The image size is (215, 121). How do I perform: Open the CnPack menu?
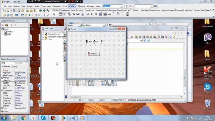tap(72, 6)
